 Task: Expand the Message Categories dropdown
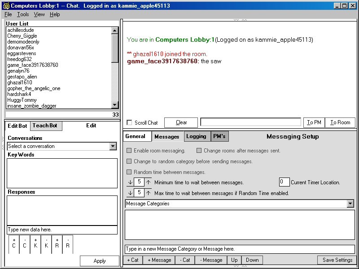pyautogui.click(x=350, y=204)
